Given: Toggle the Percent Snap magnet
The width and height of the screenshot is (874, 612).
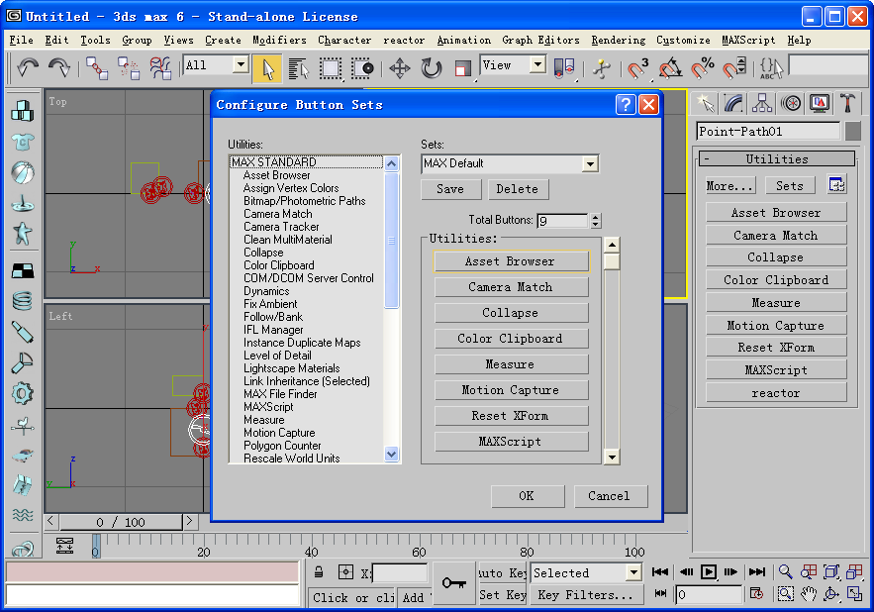Looking at the screenshot, I should (703, 68).
